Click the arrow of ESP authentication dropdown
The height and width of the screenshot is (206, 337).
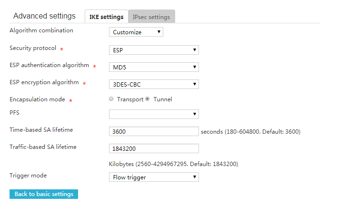coord(195,67)
